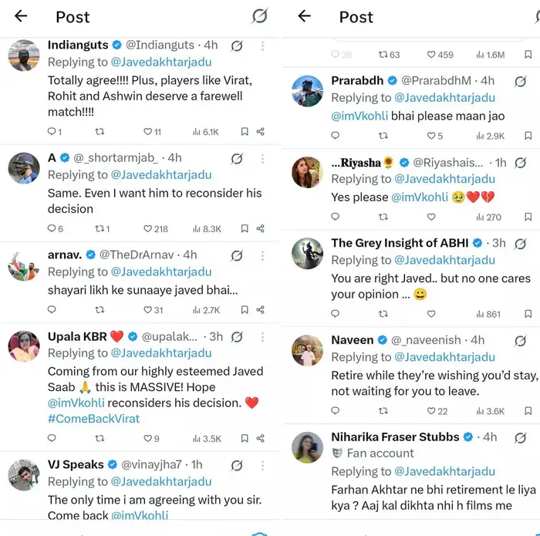
Task: Click Grok icon on VJ Speaks reply
Action: click(x=237, y=465)
